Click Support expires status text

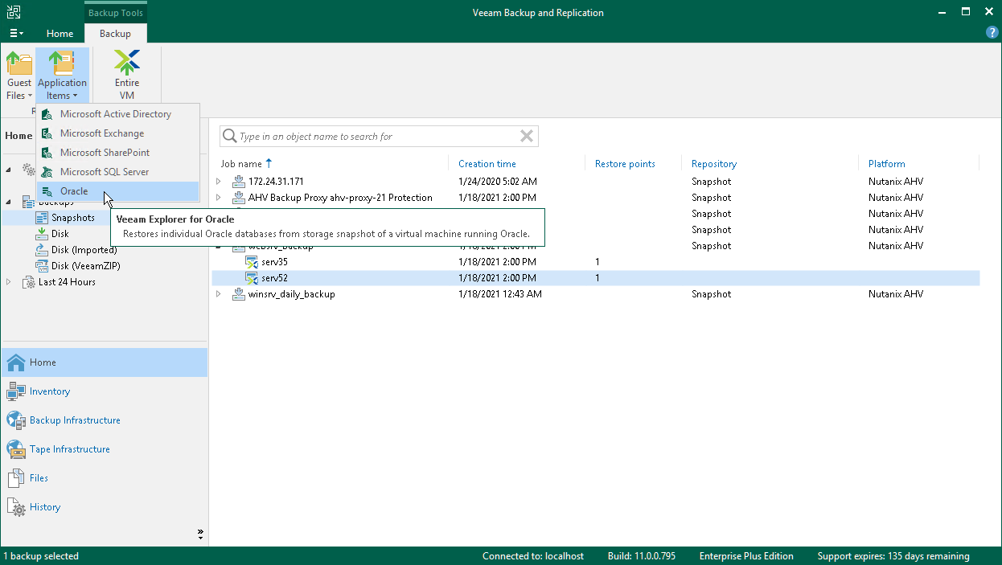pos(893,556)
